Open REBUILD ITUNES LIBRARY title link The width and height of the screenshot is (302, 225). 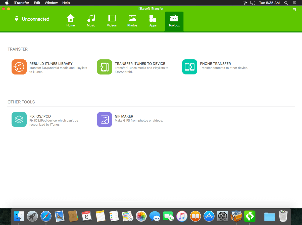(x=51, y=64)
